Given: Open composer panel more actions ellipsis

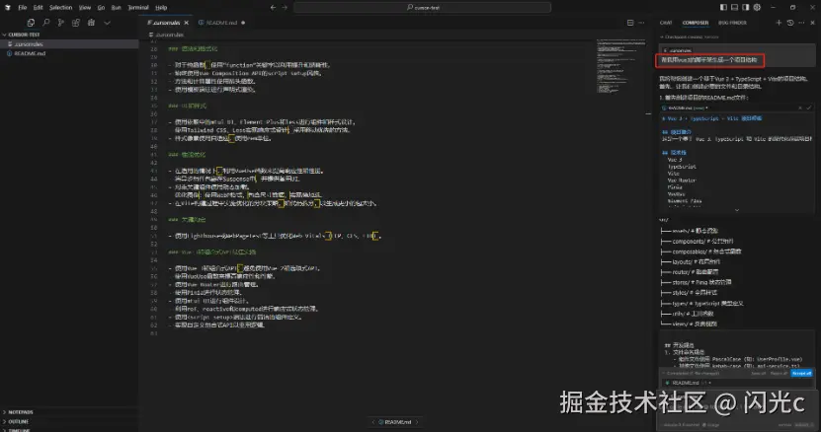Looking at the screenshot, I should click(801, 23).
